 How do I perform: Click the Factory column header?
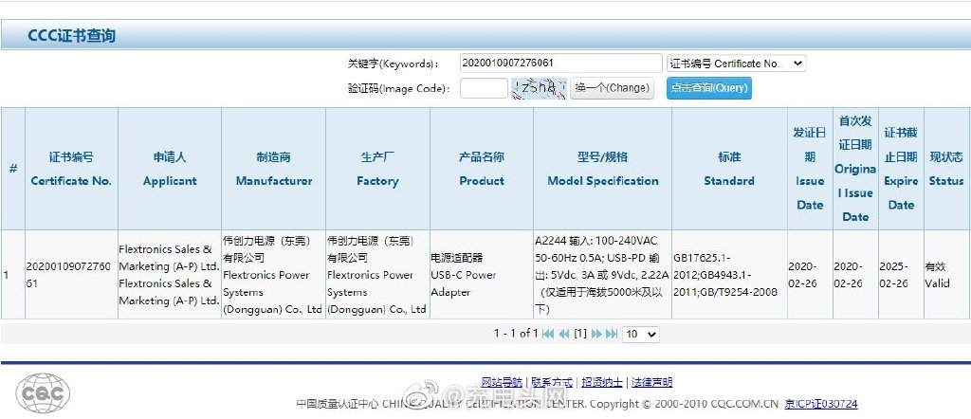coord(377,169)
